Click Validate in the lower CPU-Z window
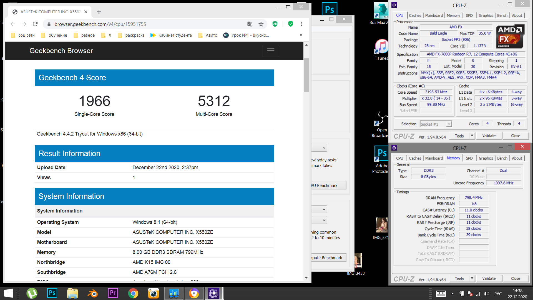The height and width of the screenshot is (300, 533). (x=489, y=279)
